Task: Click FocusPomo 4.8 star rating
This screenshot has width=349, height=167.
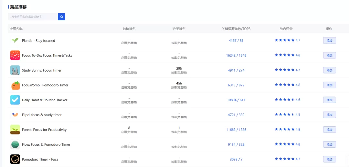Action: tap(288, 85)
